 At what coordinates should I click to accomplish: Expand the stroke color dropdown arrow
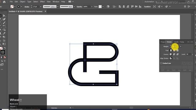[21, 6]
